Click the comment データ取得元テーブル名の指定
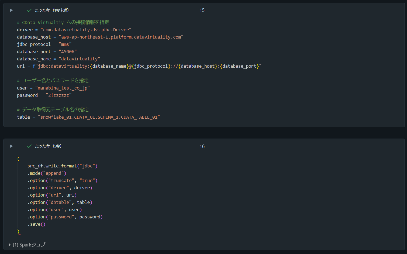 click(53, 110)
